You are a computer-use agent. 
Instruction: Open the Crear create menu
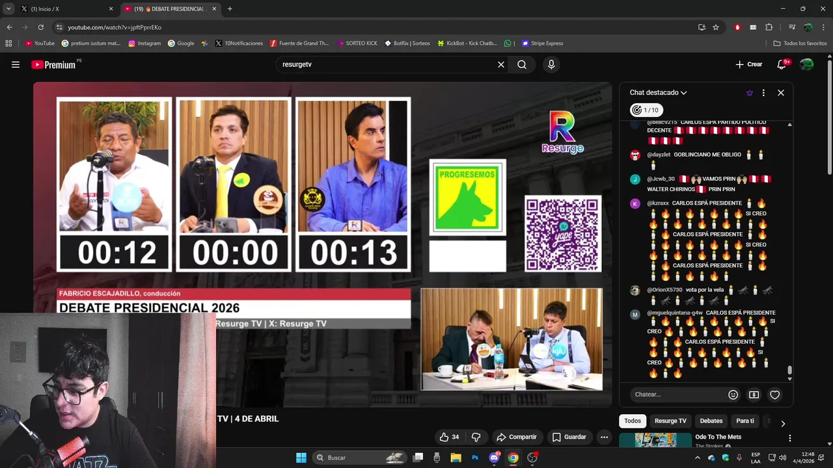(749, 64)
